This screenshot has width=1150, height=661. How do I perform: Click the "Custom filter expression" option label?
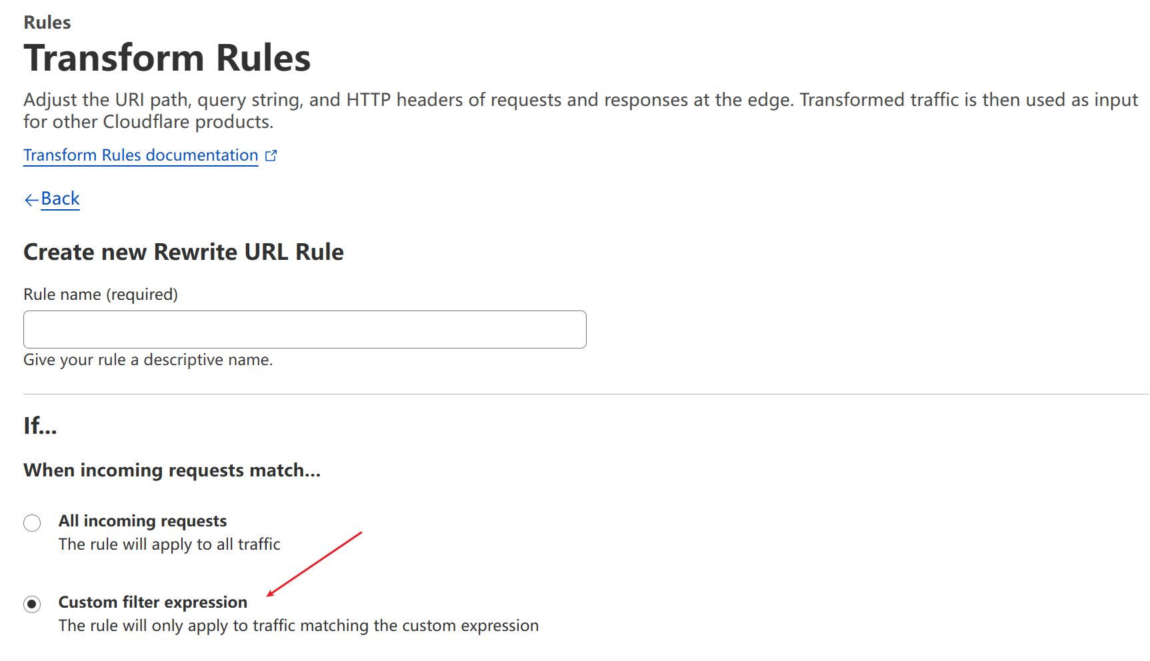153,602
